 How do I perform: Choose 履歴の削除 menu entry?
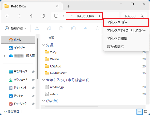coord(126,47)
